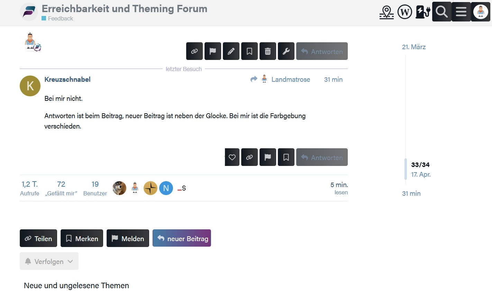Delete post with the trash can icon
The width and height of the screenshot is (492, 291).
pyautogui.click(x=268, y=51)
